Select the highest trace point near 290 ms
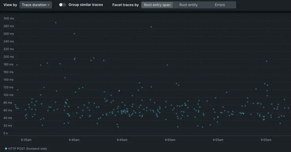 (56, 23)
